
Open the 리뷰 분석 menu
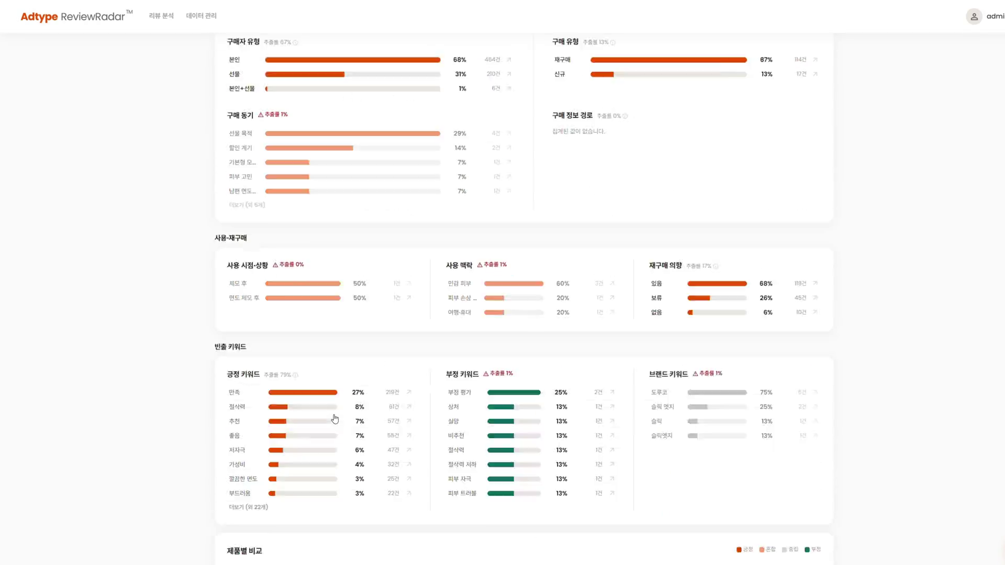tap(161, 16)
